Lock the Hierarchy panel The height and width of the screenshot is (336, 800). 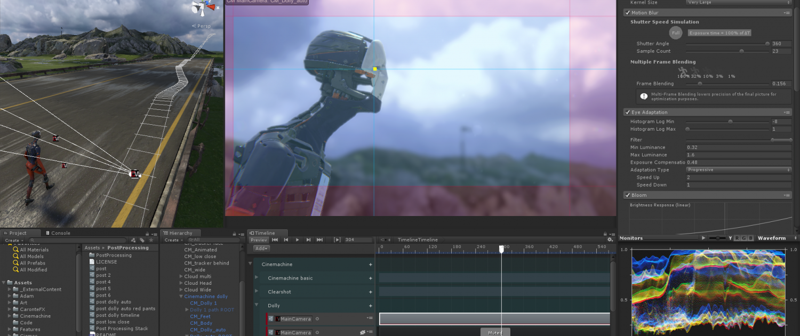235,234
